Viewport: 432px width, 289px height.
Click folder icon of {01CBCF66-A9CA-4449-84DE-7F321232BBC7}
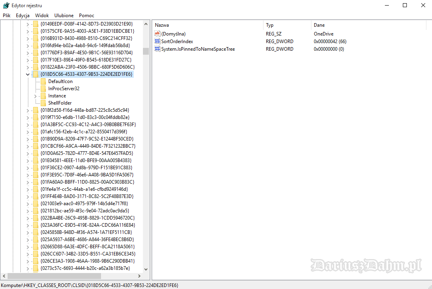tap(36, 146)
